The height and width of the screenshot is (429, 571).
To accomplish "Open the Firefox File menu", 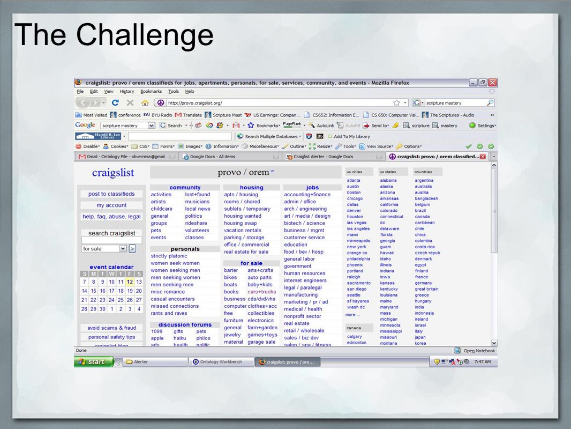I will [80, 92].
